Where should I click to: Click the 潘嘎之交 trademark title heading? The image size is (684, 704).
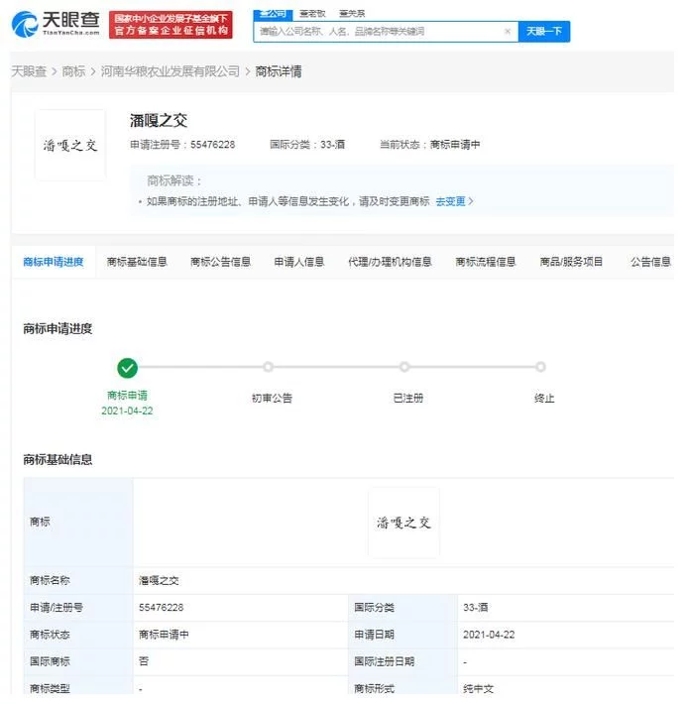point(159,120)
